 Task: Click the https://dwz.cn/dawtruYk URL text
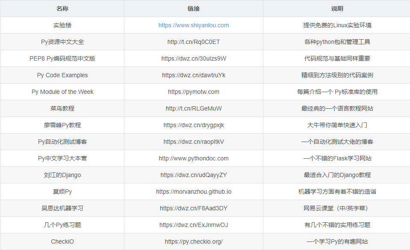coord(194,75)
